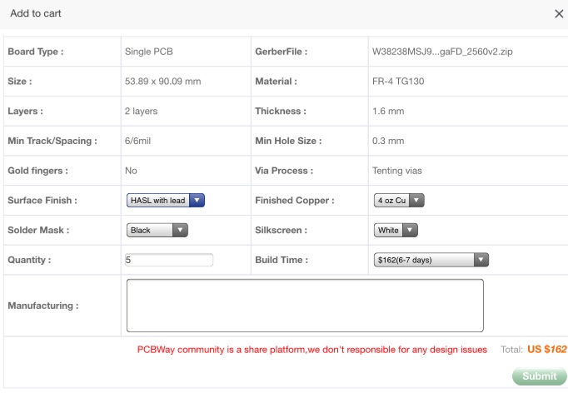Open the Surface Finish dropdown

click(165, 201)
